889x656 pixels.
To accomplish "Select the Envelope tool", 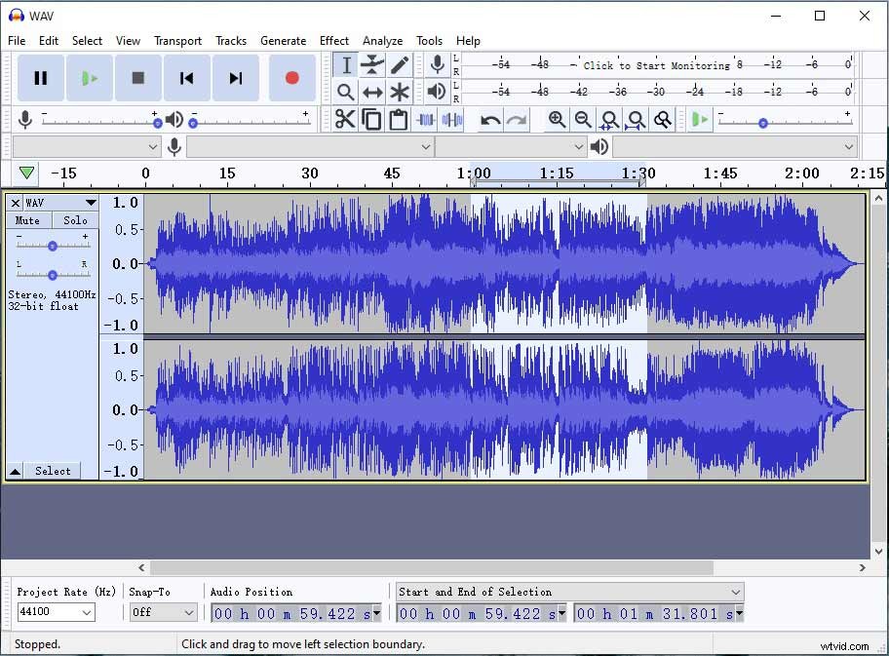I will coord(372,64).
